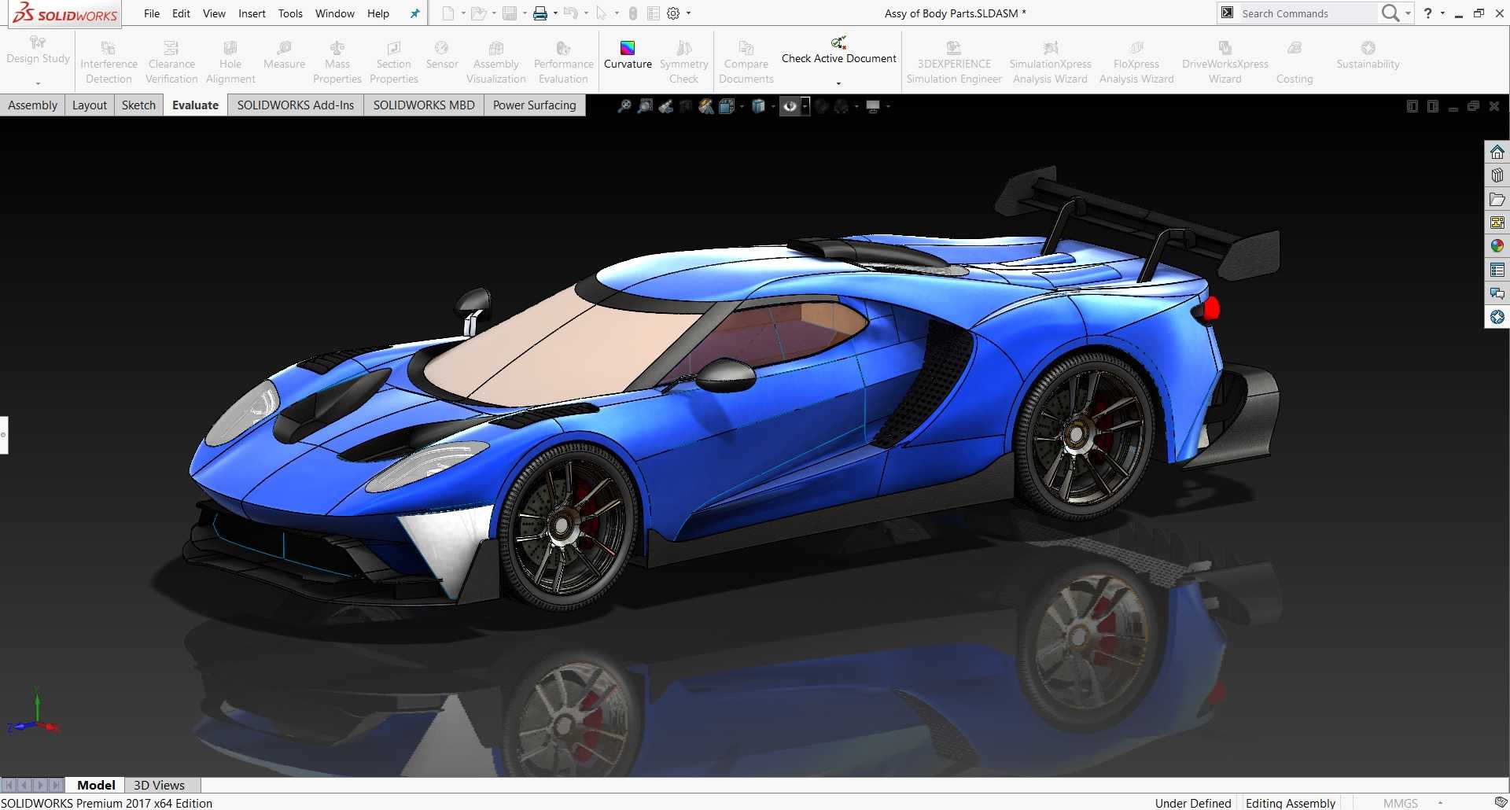Open the View Palette pane
The width and height of the screenshot is (1510, 810).
[1497, 223]
